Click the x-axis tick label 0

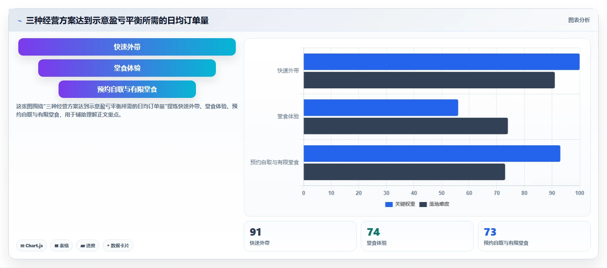coord(303,193)
